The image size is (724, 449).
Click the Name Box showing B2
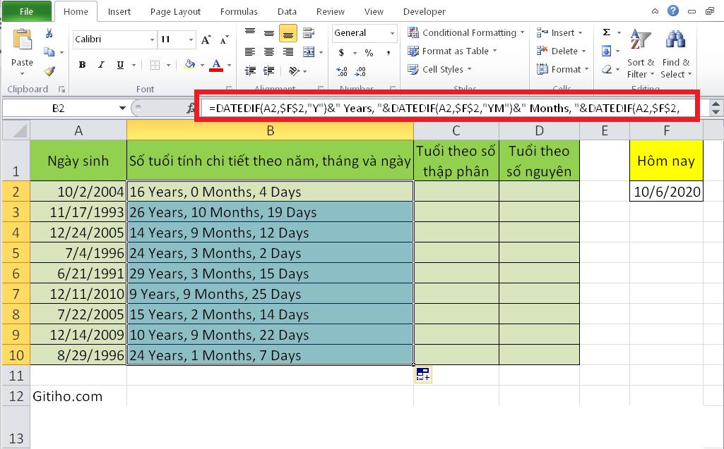(60, 109)
